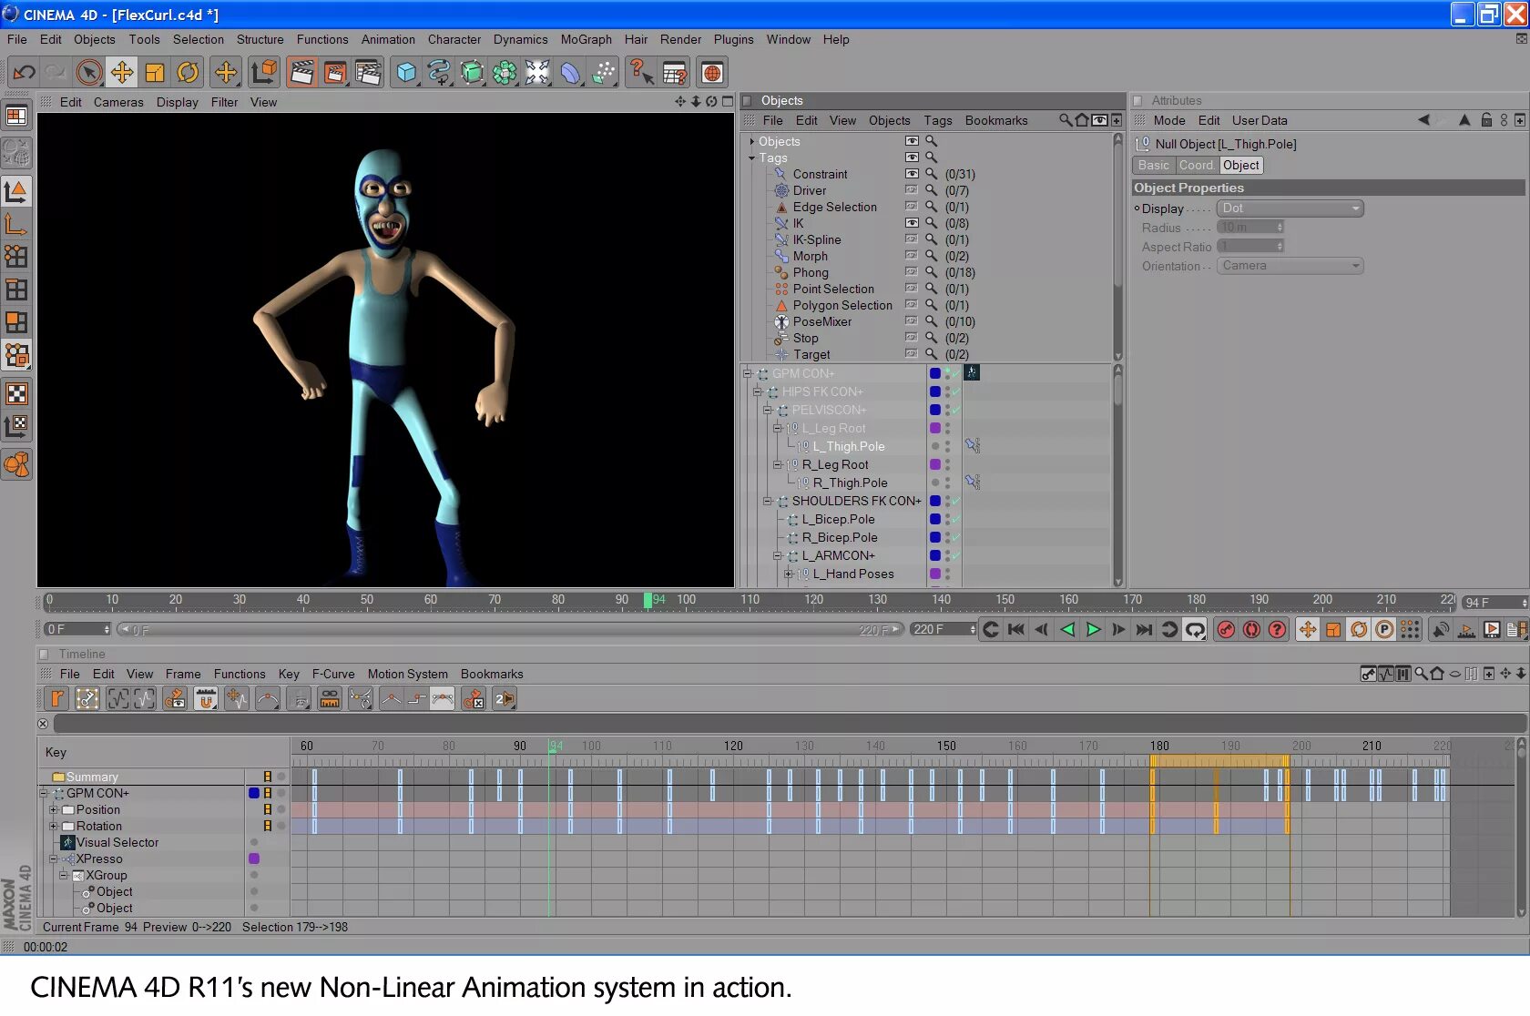Click the start frame 0 F field

click(x=76, y=629)
